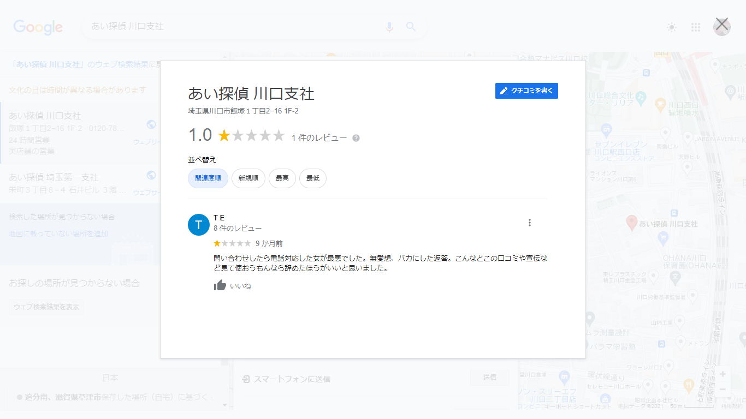The image size is (746, 419).
Task: Click the thumbs-up いいね icon
Action: (x=220, y=285)
